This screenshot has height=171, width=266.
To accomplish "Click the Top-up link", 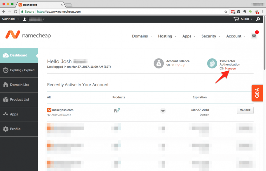I will 180,65.
